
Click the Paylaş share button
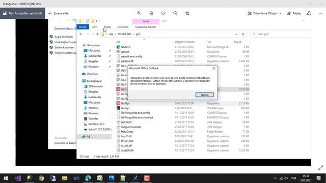[293, 13]
